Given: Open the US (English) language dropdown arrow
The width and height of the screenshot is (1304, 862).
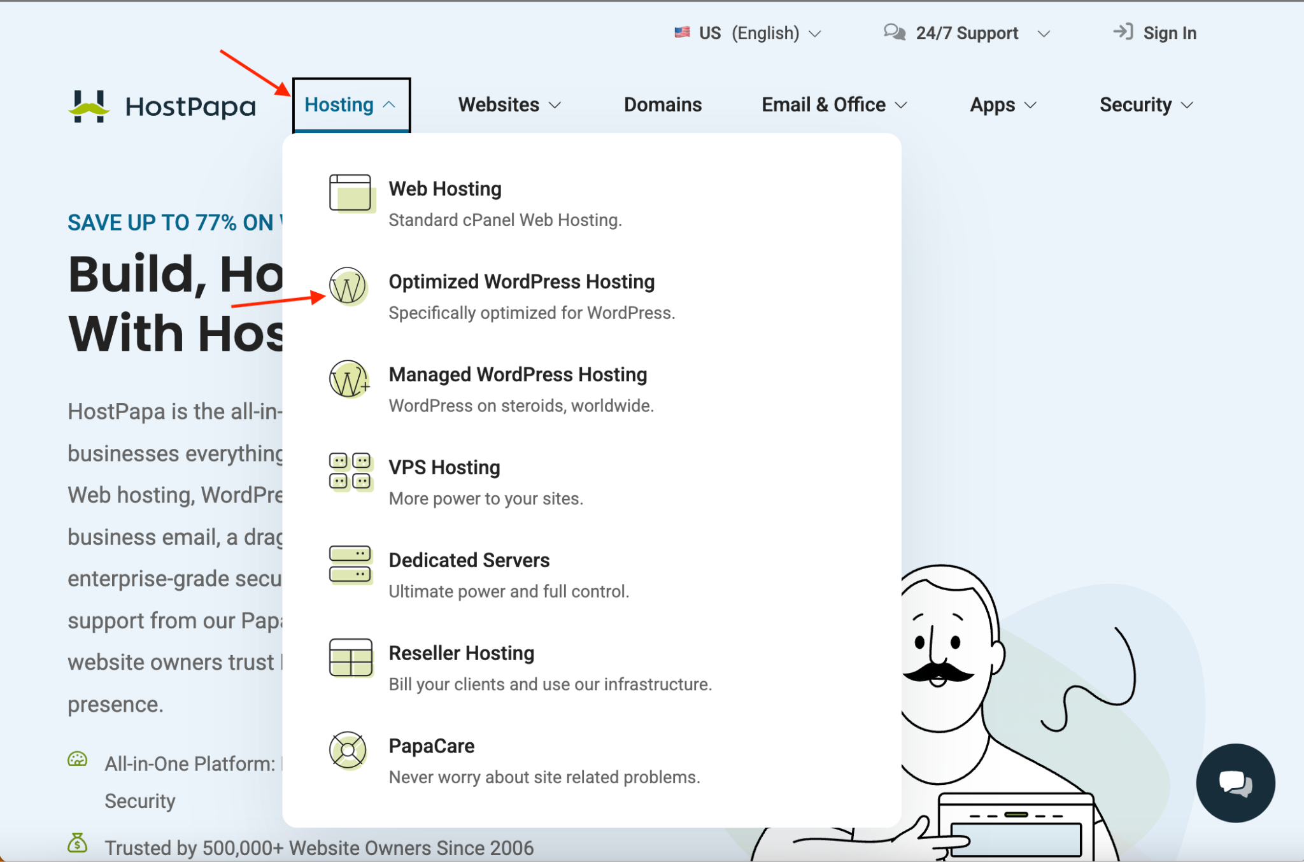Looking at the screenshot, I should tap(815, 33).
